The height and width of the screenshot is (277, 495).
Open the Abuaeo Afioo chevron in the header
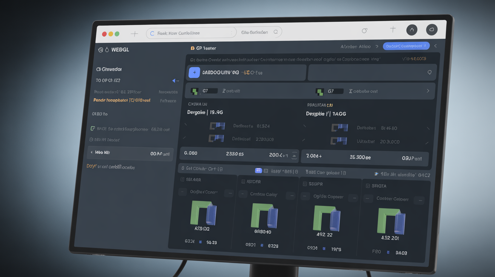377,47
